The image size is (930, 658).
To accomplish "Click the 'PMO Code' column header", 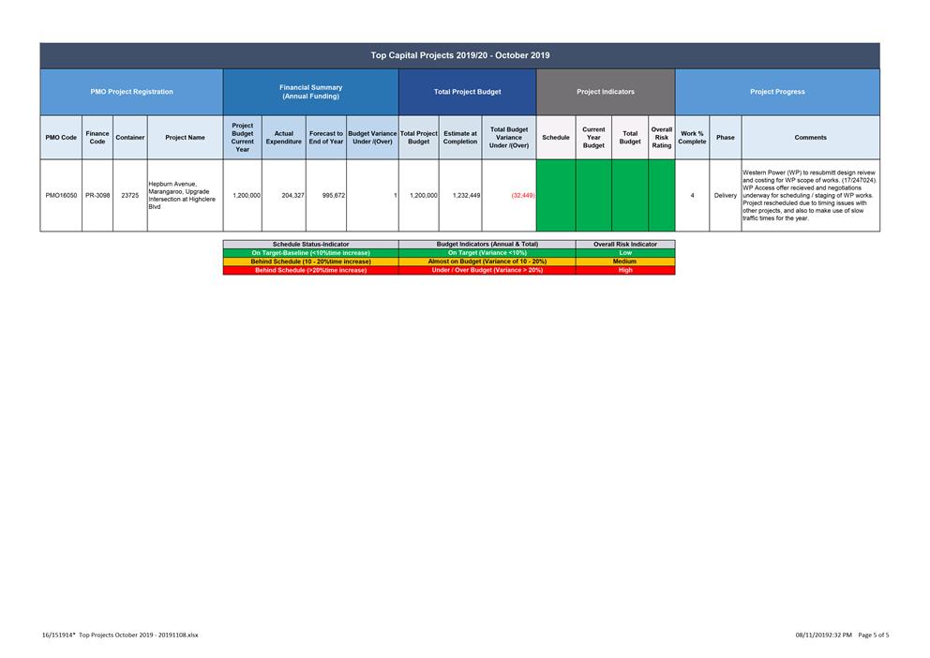I will (x=61, y=138).
